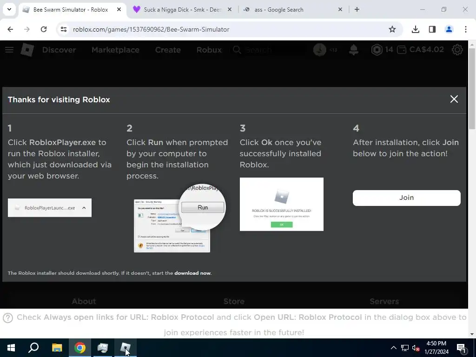The image size is (476, 357).
Task: Click the RobloxPlayerLauncher.exe download item
Action: tap(49, 208)
